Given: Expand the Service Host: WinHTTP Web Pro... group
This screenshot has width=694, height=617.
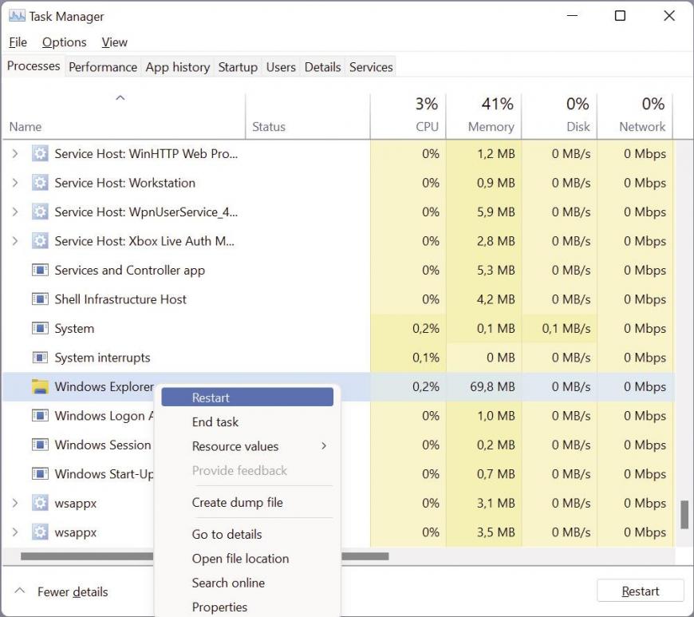Looking at the screenshot, I should coord(15,154).
